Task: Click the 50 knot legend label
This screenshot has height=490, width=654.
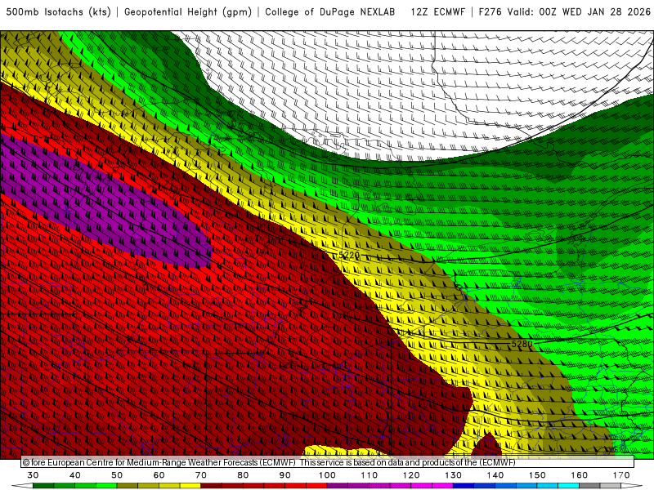Action: coord(117,475)
